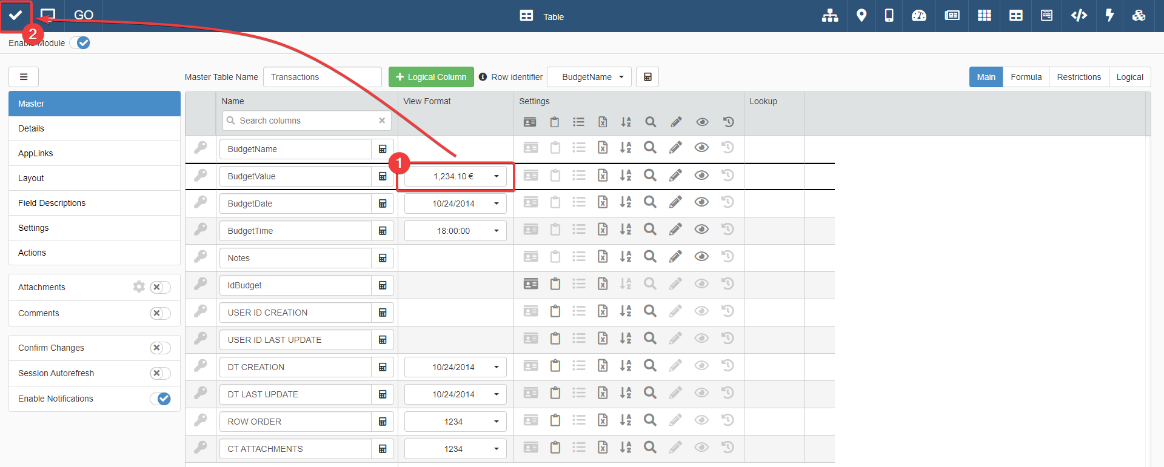Select Field Descriptions in the sidebar

(x=52, y=203)
